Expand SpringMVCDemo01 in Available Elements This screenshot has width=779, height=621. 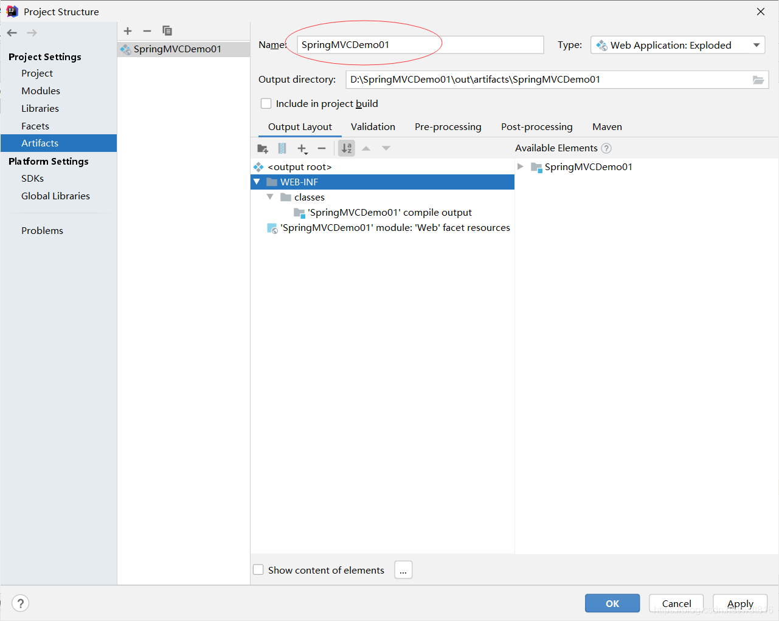(x=521, y=166)
